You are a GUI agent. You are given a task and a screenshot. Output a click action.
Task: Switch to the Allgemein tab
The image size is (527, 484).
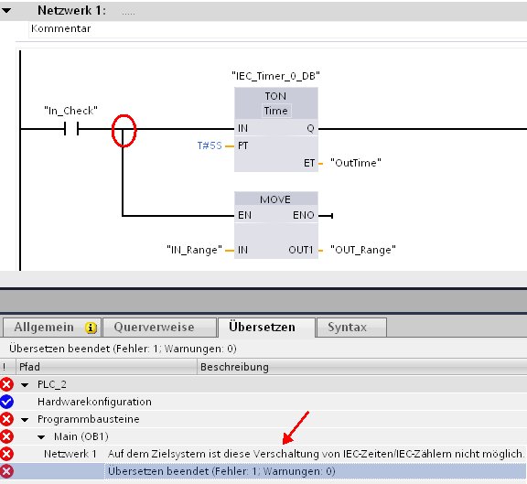click(x=52, y=328)
